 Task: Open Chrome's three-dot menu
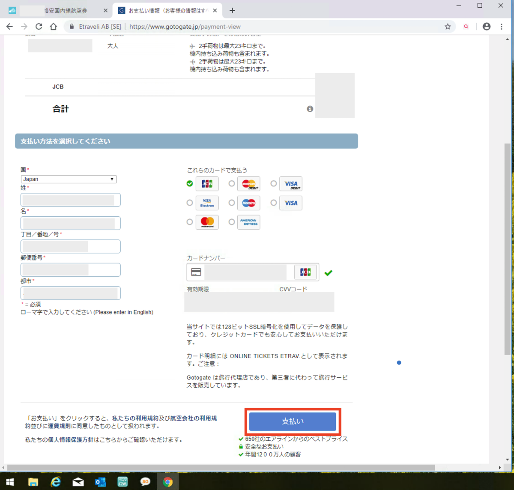[502, 26]
